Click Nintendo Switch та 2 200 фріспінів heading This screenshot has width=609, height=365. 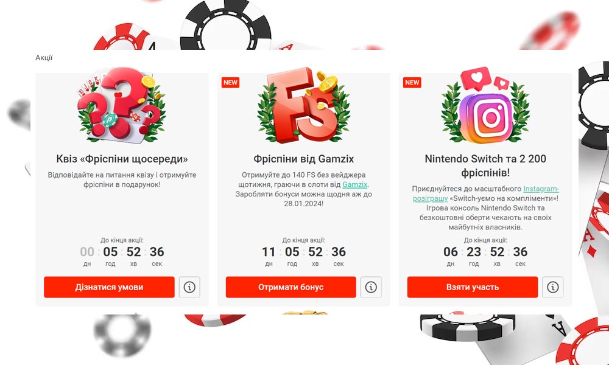485,165
